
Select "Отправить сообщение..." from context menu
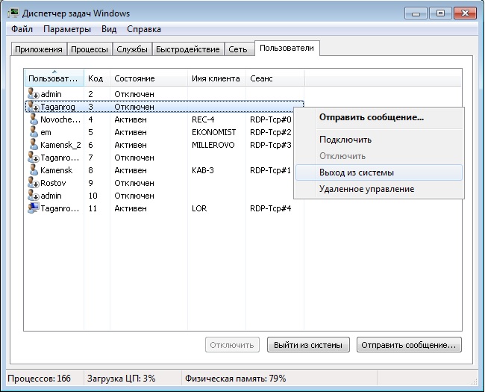click(x=372, y=117)
